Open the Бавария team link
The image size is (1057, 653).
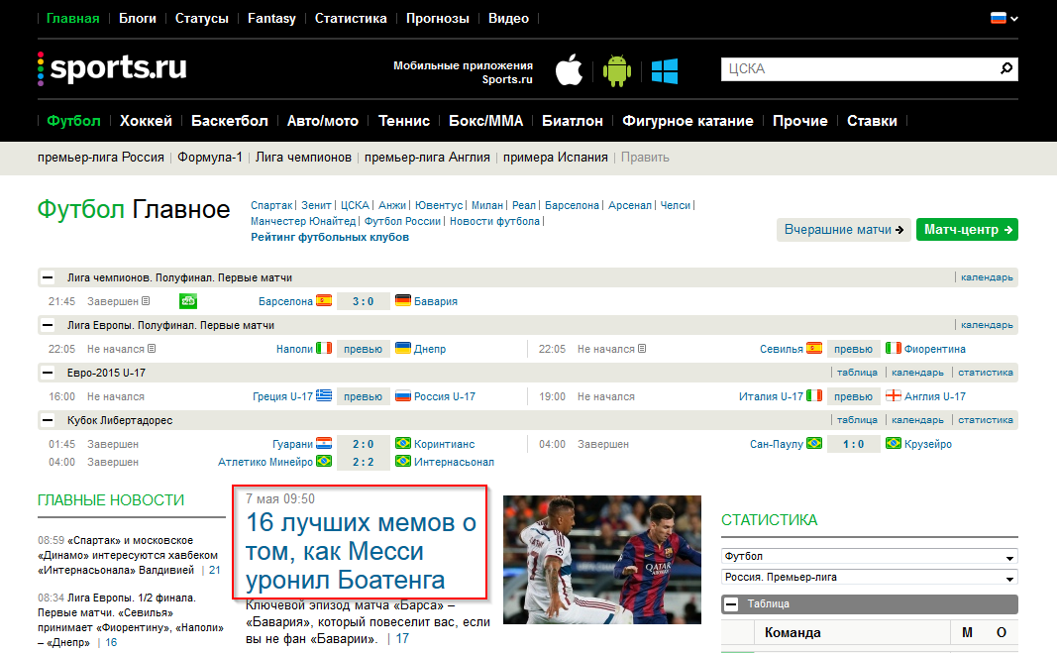point(436,301)
